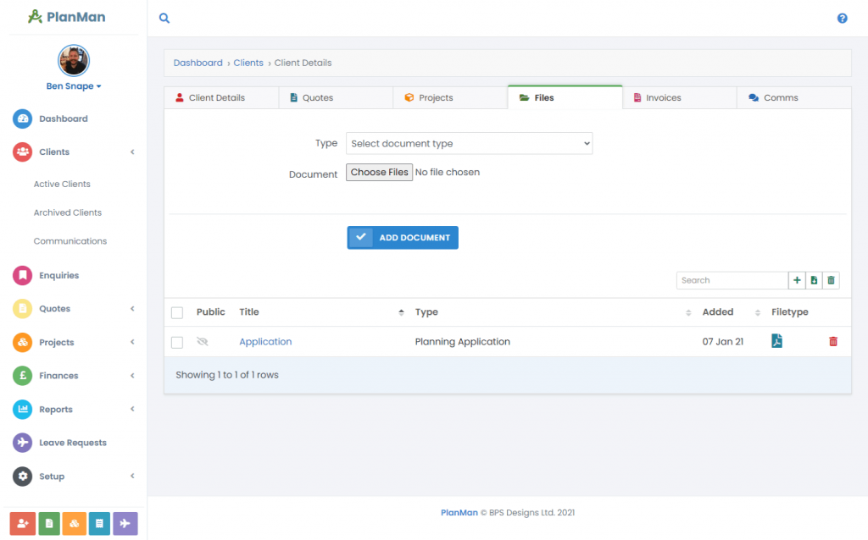Go to Dashboard via the breadcrumb link
Screen dimensions: 868x540
click(x=198, y=63)
